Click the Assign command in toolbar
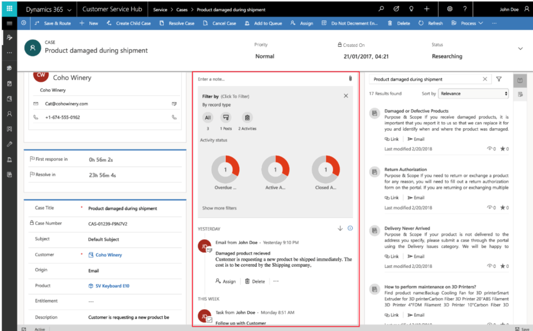Image resolution: width=533 pixels, height=331 pixels. coord(301,23)
